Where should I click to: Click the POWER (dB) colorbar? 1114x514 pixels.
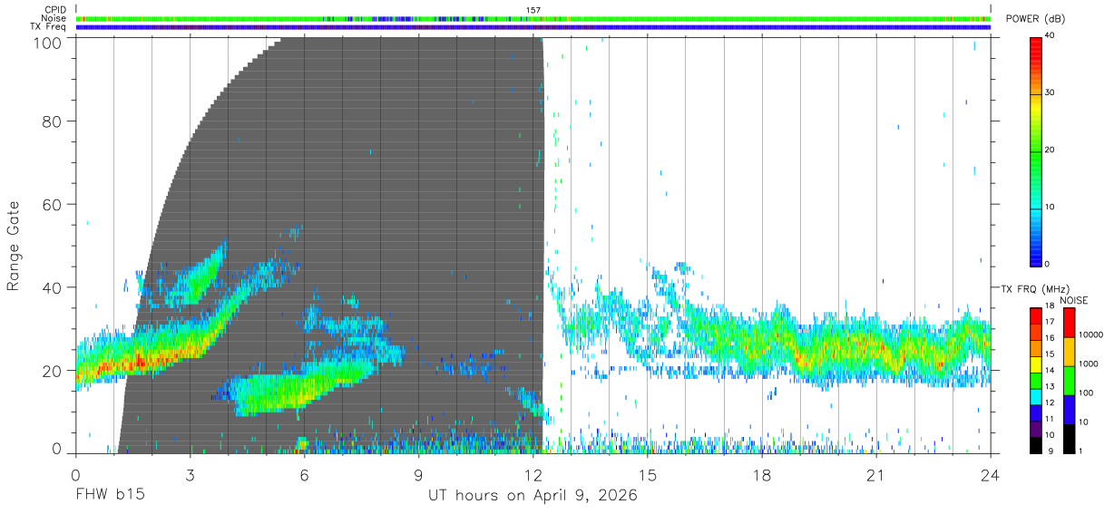click(1036, 150)
